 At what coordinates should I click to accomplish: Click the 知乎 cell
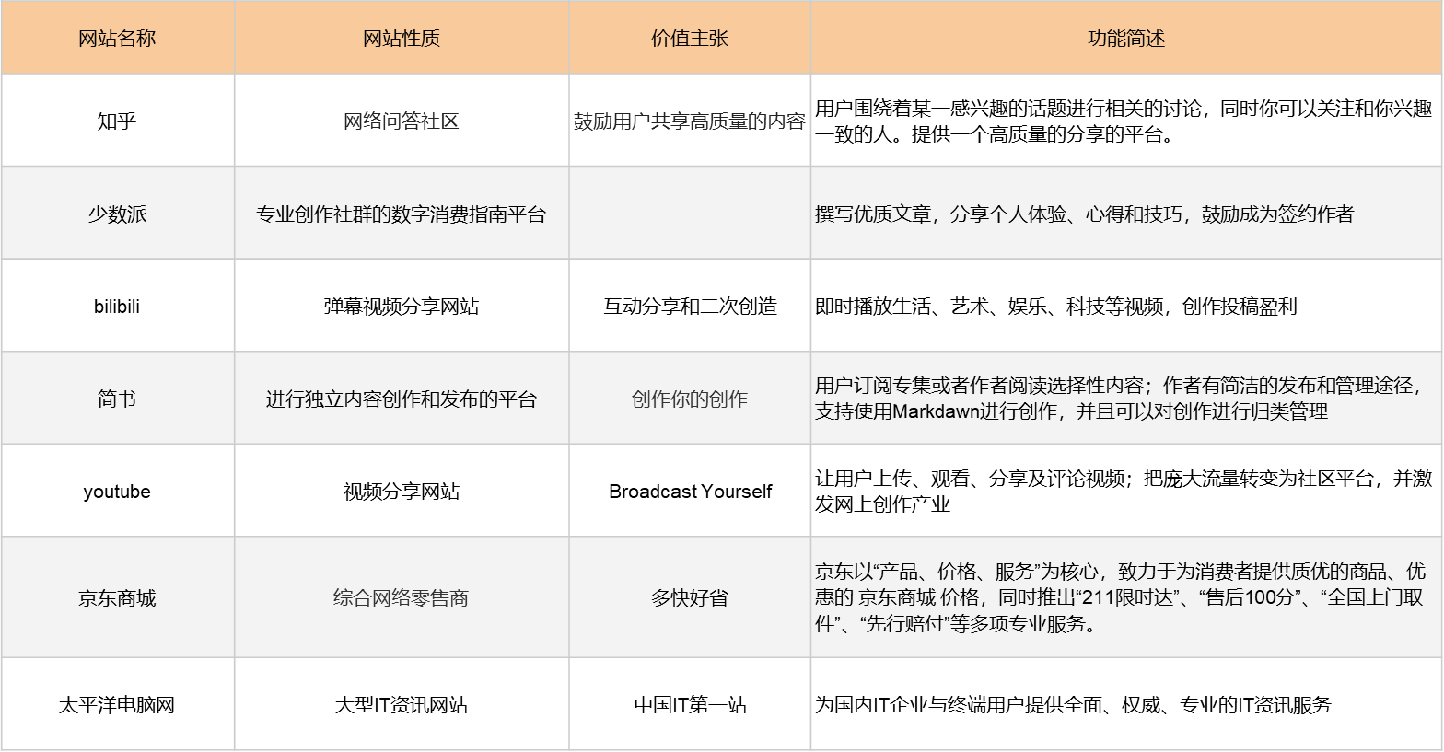pos(117,121)
